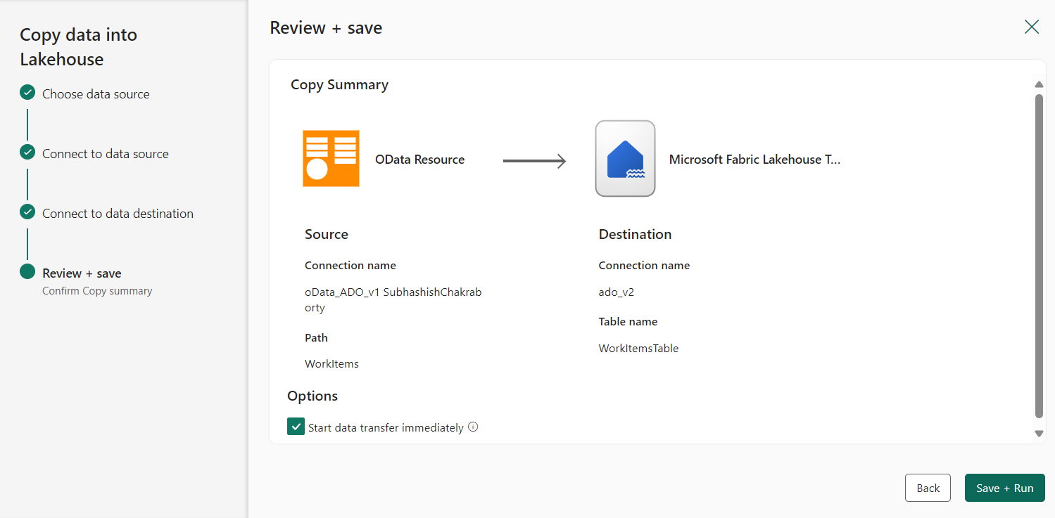Screen dimensions: 1055x518
Task: Click the Back button
Action: [928, 488]
